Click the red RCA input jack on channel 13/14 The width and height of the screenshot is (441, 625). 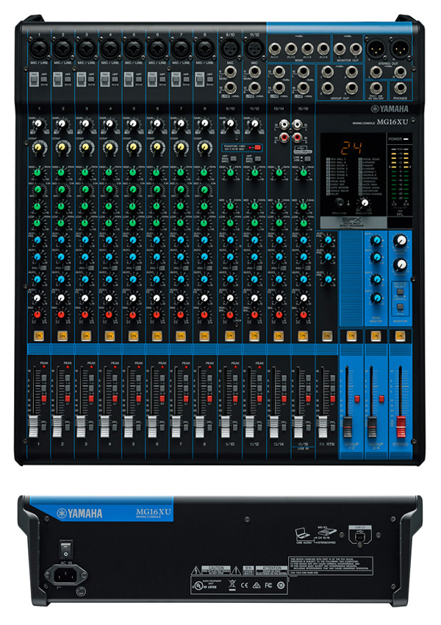(286, 136)
